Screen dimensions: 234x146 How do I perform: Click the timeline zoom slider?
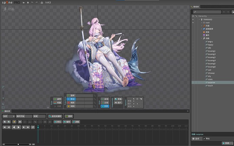[x=18, y=144]
